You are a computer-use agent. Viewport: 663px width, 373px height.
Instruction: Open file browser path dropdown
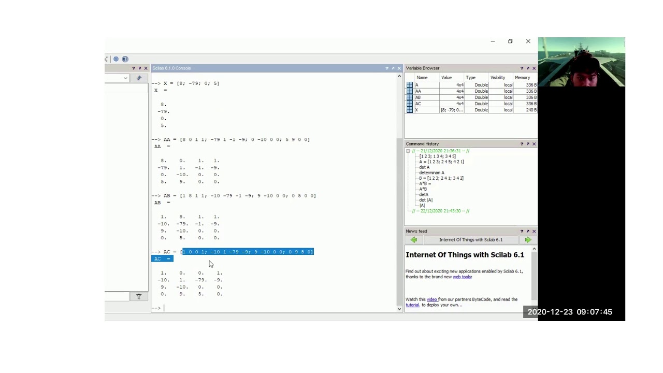tap(125, 78)
